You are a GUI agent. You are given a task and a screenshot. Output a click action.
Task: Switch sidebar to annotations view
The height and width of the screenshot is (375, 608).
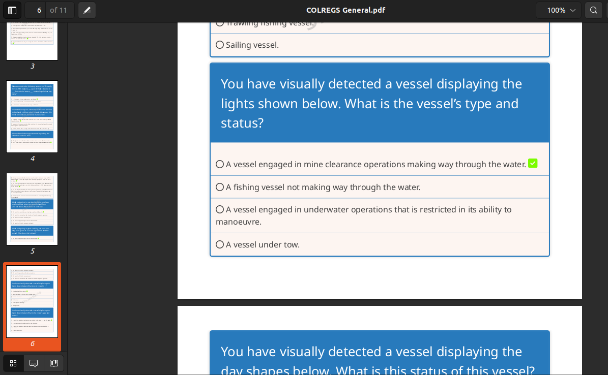[x=34, y=363]
